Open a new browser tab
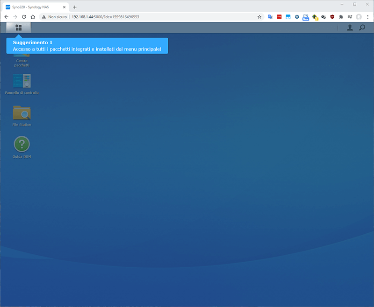374x307 pixels. [75, 7]
